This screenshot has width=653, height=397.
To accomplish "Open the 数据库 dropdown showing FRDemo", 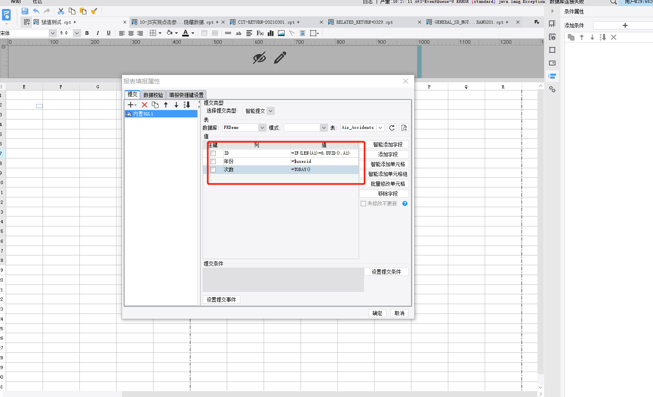I will [x=244, y=128].
